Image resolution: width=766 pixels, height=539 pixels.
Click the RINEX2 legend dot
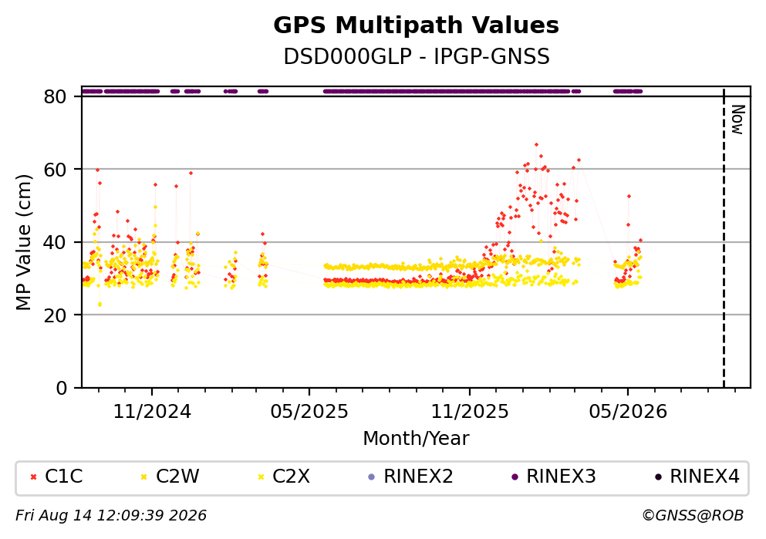coord(371,477)
